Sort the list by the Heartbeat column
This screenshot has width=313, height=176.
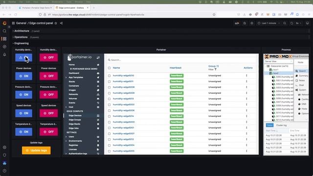[x=176, y=68]
